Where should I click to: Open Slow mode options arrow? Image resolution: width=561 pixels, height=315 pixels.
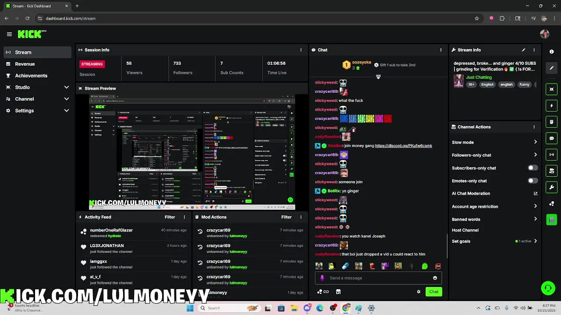[535, 142]
